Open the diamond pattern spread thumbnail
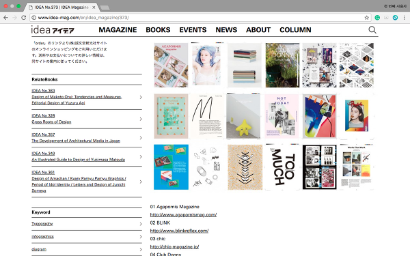Screen dimensions: 410x256 (357, 65)
